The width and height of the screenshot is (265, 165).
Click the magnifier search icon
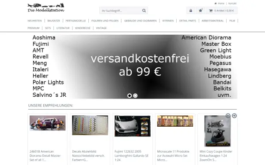(x=144, y=11)
